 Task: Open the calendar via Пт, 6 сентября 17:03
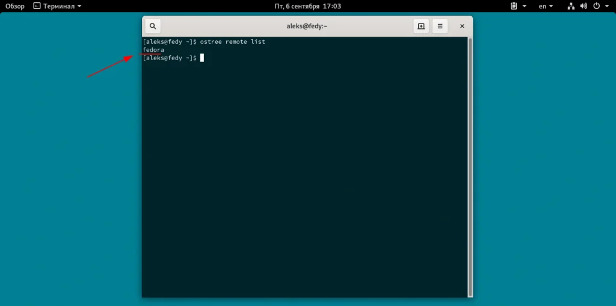[307, 6]
